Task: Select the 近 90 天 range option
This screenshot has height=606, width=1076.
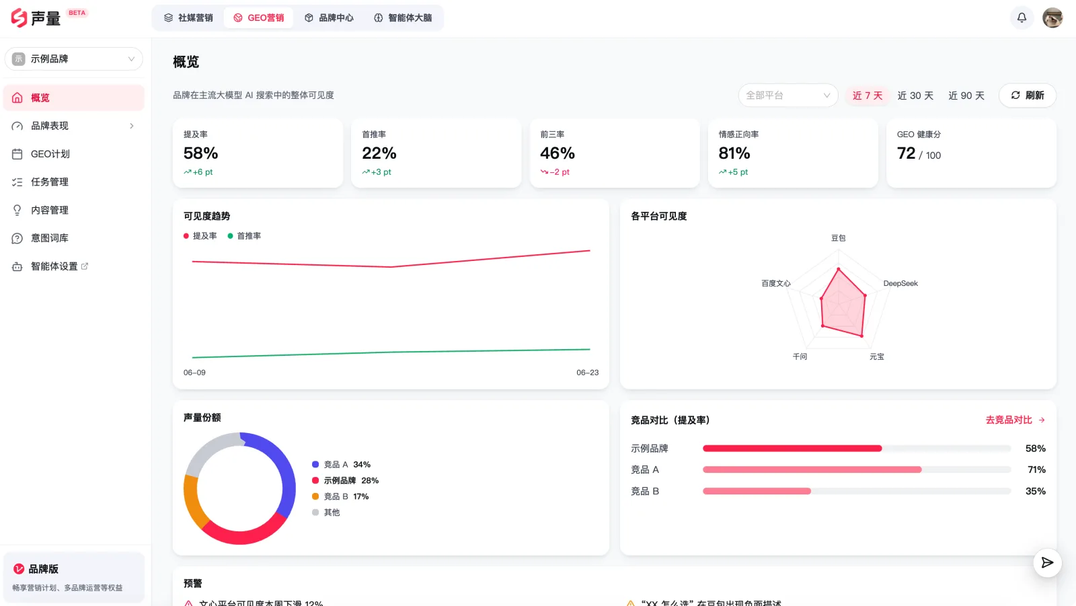Action: pyautogui.click(x=966, y=96)
